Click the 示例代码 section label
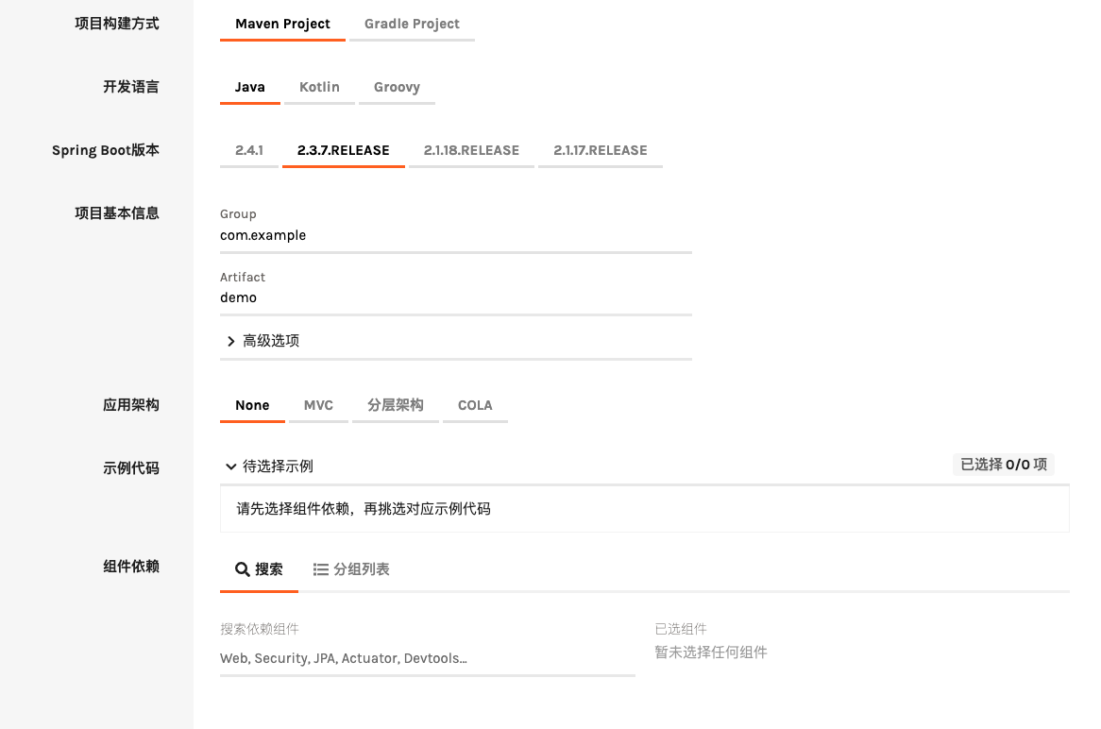Viewport: 1101px width, 729px height. 130,468
